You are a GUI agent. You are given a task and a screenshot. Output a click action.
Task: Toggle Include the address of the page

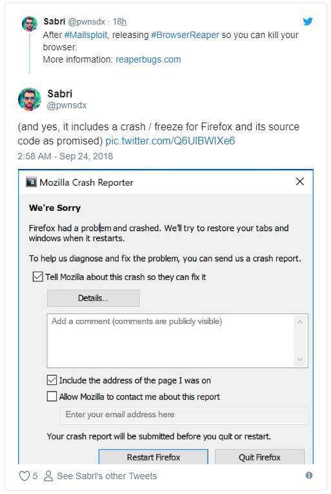click(x=52, y=380)
